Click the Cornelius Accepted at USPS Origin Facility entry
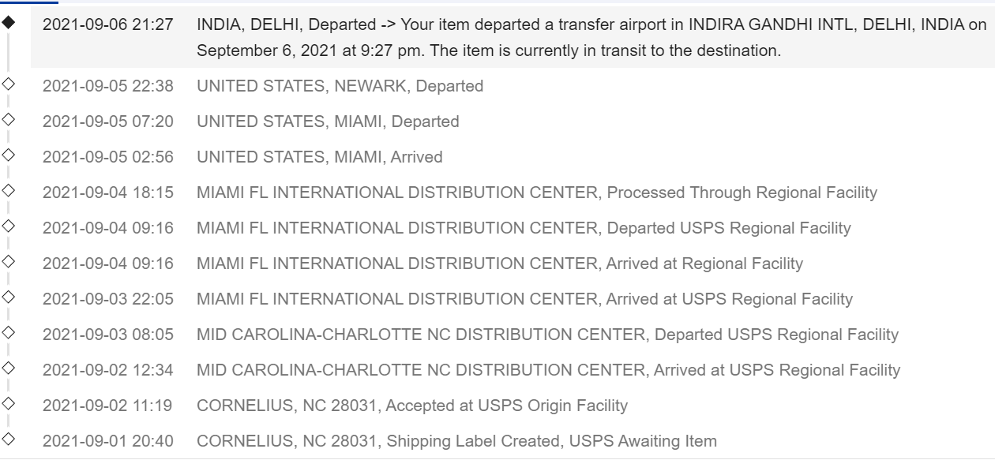 [x=412, y=406]
